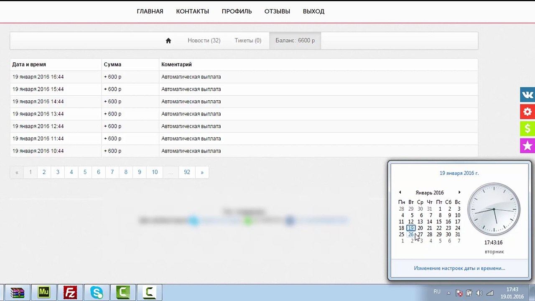Image resolution: width=535 pixels, height=301 pixels.
Task: Open the red gear settings sidebar icon
Action: (x=527, y=112)
